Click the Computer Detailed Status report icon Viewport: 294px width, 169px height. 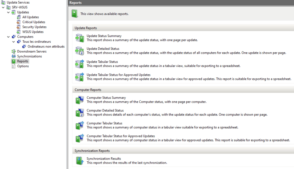(x=79, y=112)
